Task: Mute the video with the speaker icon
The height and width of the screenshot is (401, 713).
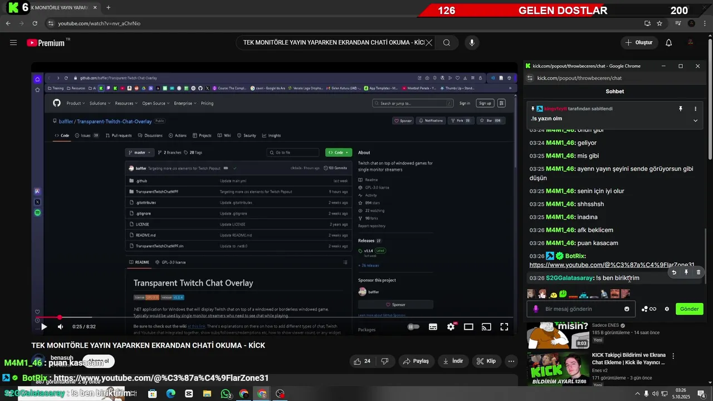Action: 60,327
